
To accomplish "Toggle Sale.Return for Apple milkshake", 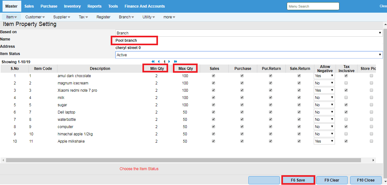I will [x=299, y=141].
